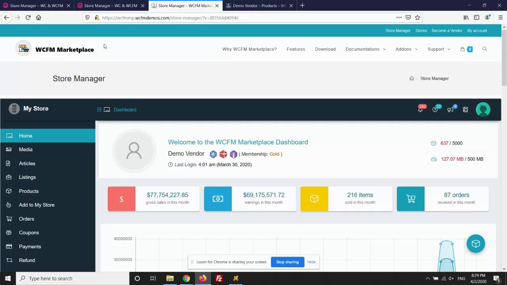Click the browser home button
The height and width of the screenshot is (285, 507).
point(38,17)
